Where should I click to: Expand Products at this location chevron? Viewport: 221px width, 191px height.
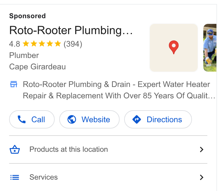pos(202,150)
